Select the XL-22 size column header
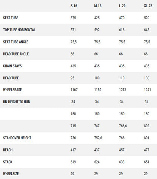Image resolution: width=157 pixels, height=179 pixels. point(148,6)
